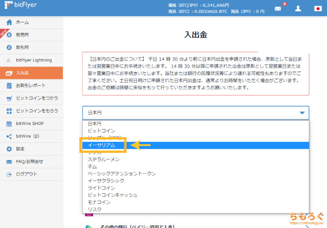Screen dimensions: 327x228
Task: Select モナコイン in the dropdown list
Action: (x=196, y=202)
